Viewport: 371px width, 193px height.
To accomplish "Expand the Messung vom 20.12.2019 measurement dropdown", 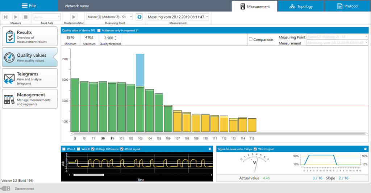I will (178, 17).
